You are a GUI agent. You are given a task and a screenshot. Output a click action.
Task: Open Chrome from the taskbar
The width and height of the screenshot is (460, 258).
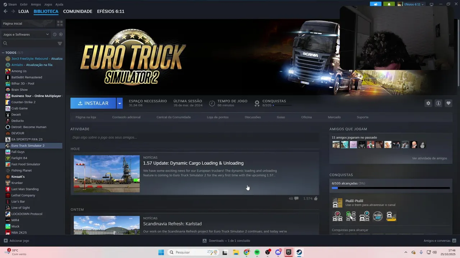[247, 252]
